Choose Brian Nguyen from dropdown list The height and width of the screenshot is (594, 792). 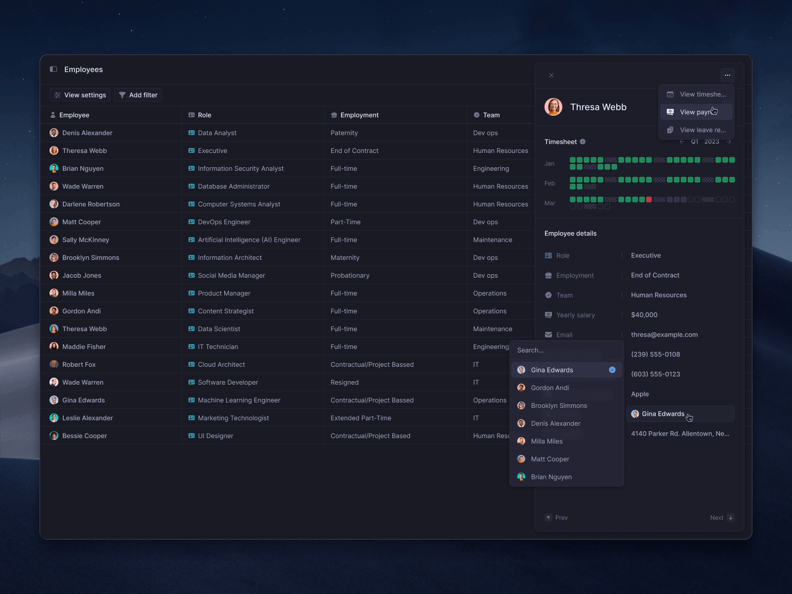567,477
